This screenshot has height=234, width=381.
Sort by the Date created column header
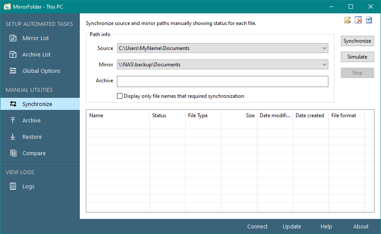(x=311, y=115)
